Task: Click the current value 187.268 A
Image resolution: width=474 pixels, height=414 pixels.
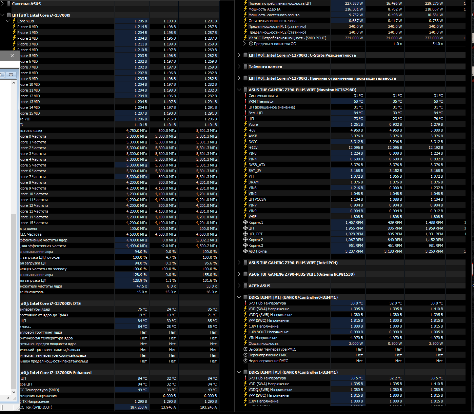Action: pos(139,407)
